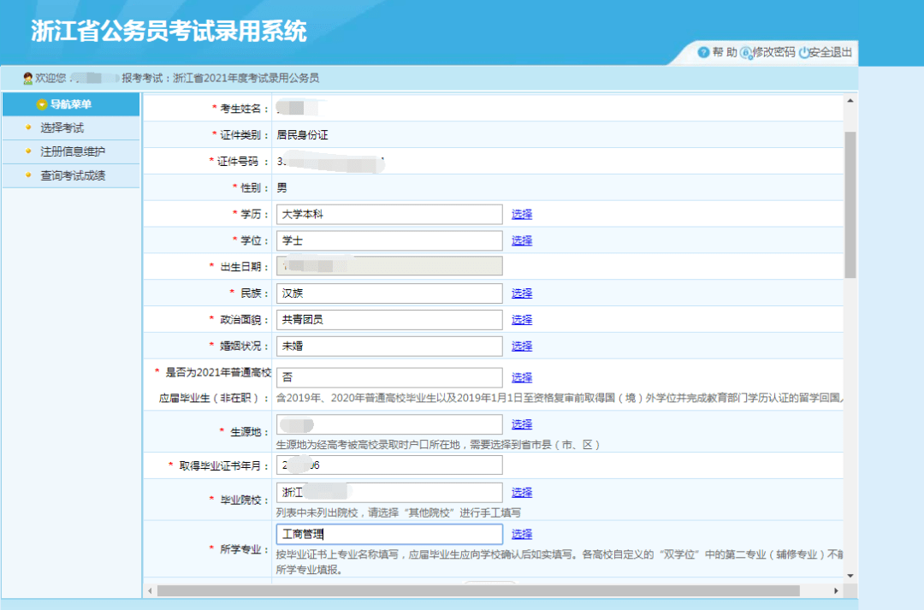924x610 pixels.
Task: Click 居民身份证 value in 证件类别 row
Action: tap(302, 135)
